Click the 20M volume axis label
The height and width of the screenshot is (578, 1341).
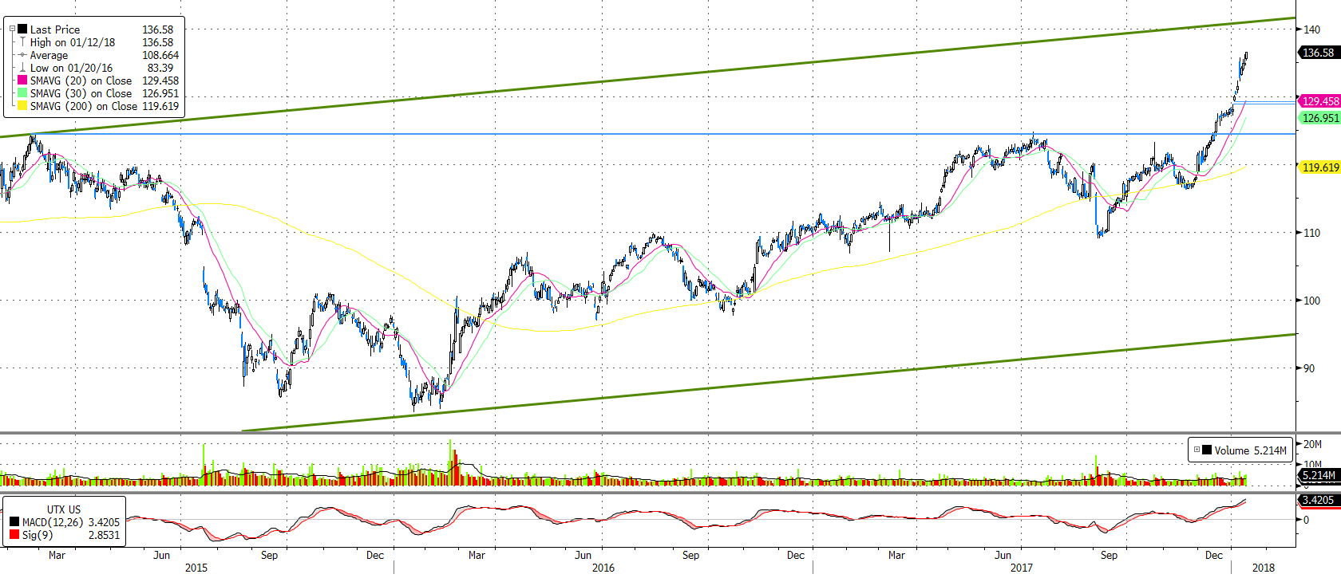[1313, 444]
